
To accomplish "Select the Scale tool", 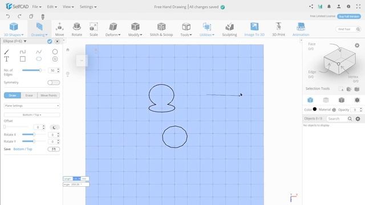I will (x=94, y=29).
